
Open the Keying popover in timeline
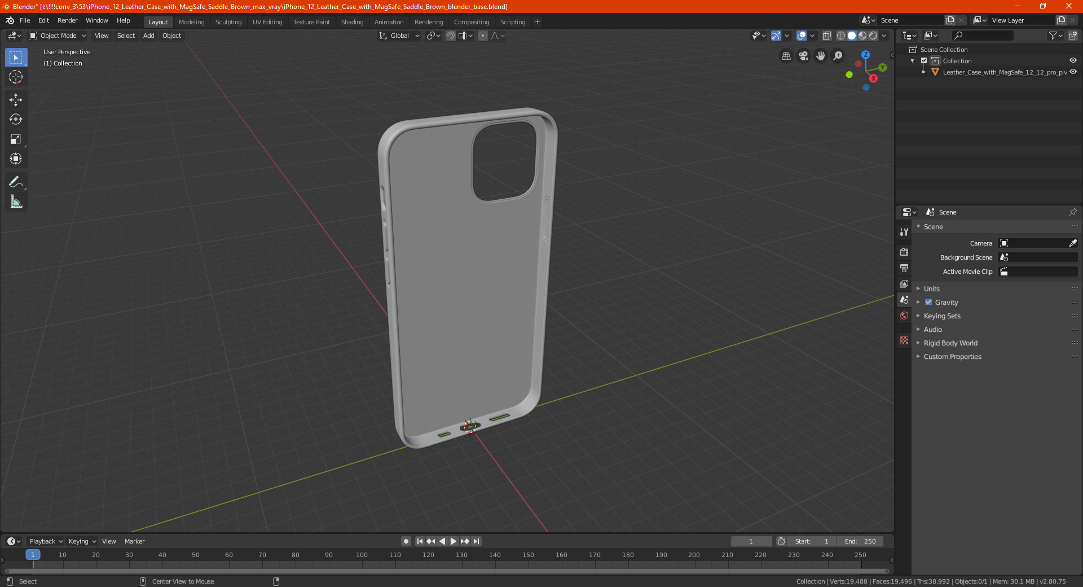82,541
